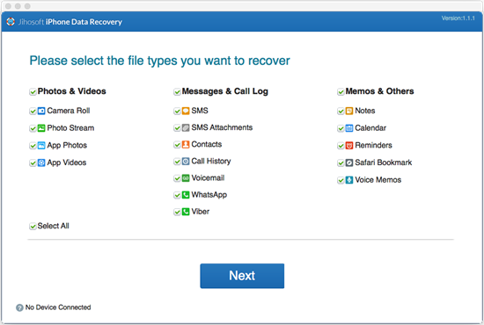Toggle the Call History checkbox

pos(177,162)
